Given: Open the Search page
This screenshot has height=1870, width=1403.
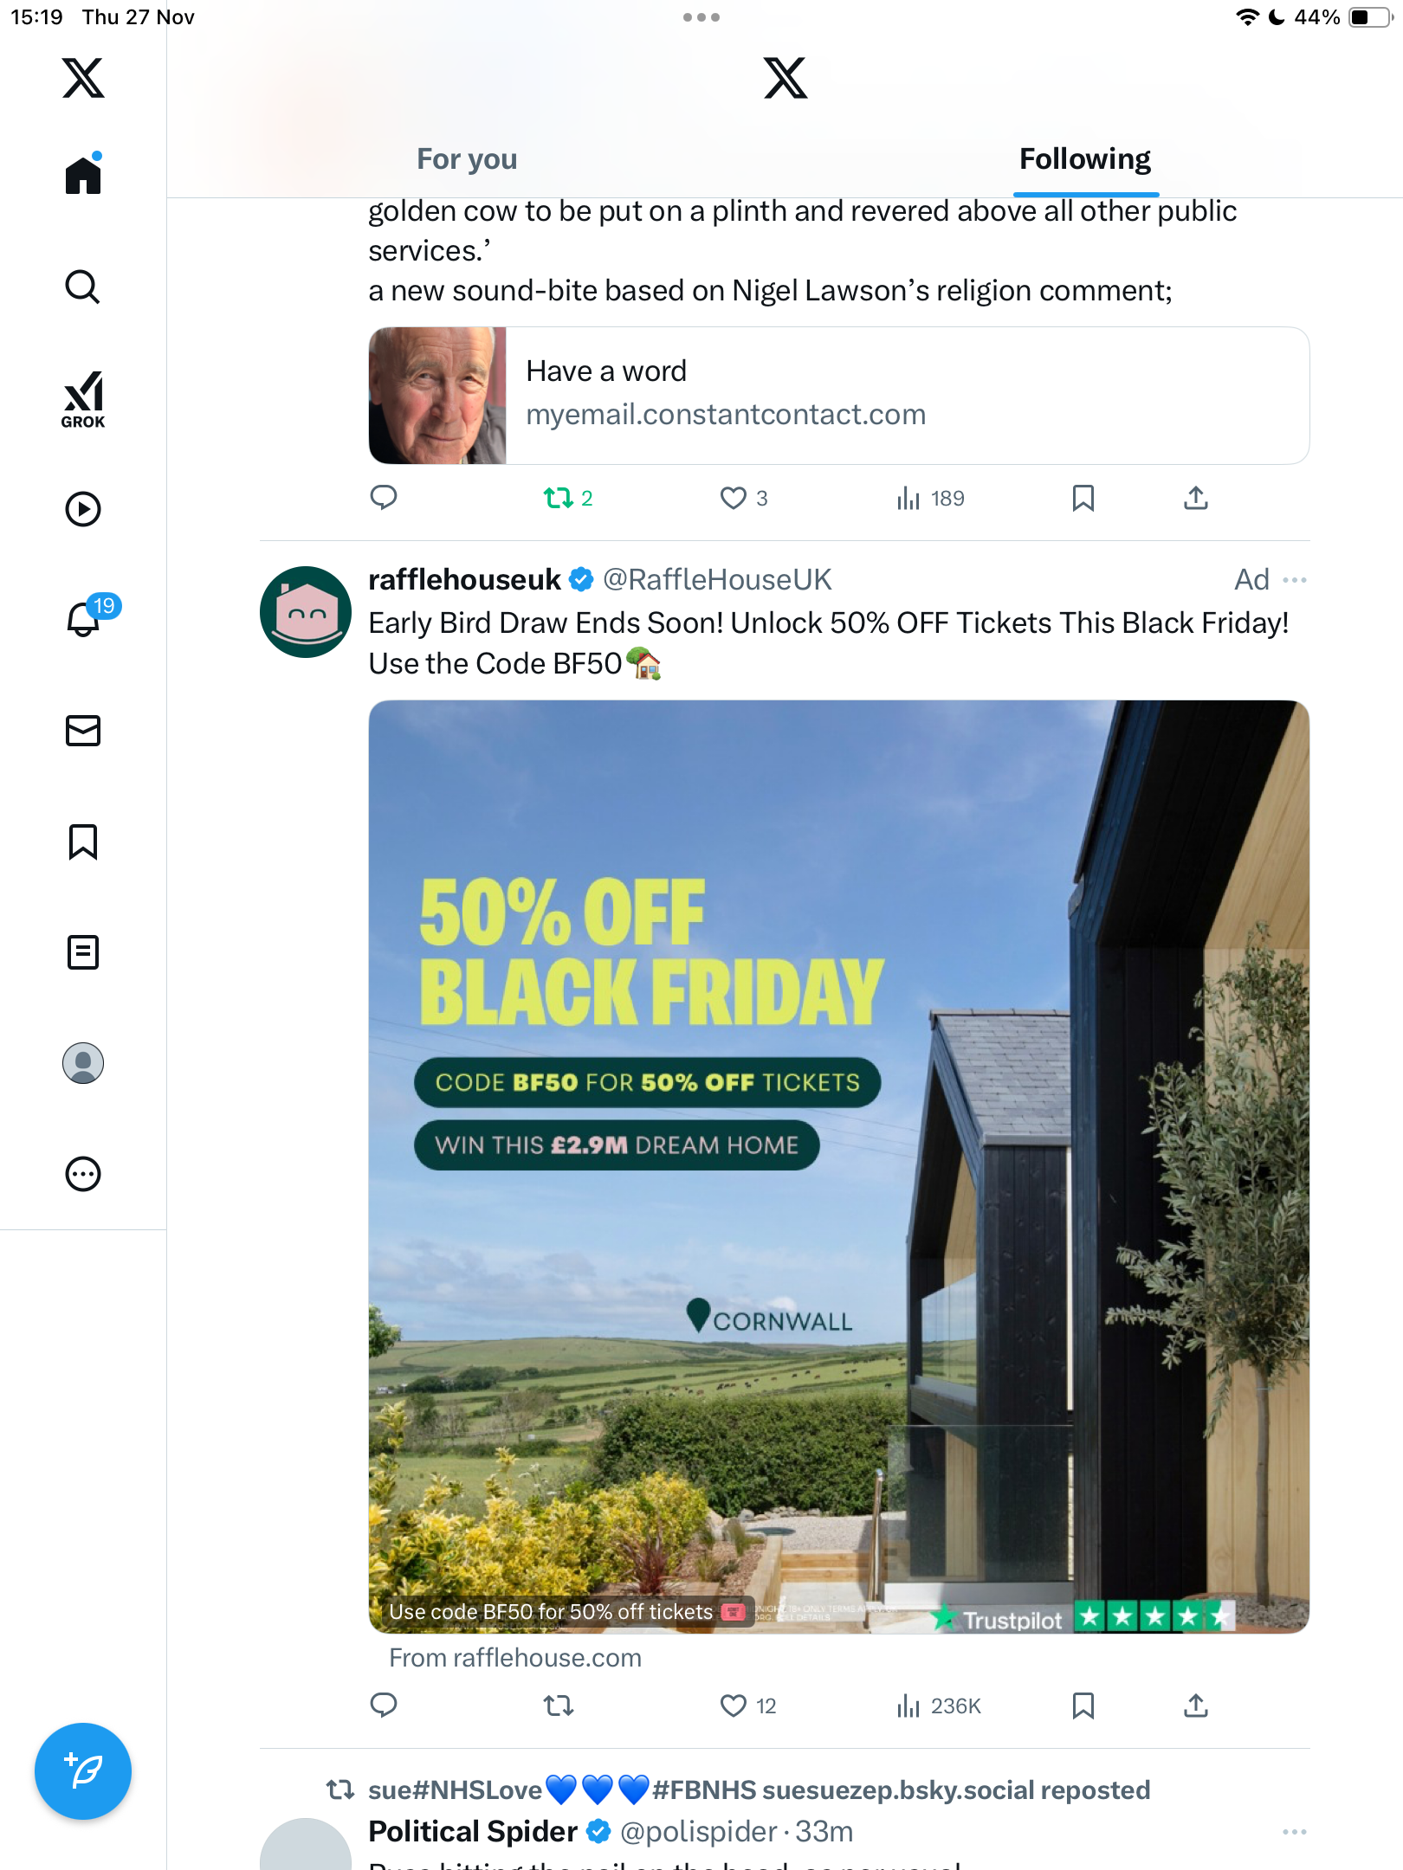Looking at the screenshot, I should [83, 287].
